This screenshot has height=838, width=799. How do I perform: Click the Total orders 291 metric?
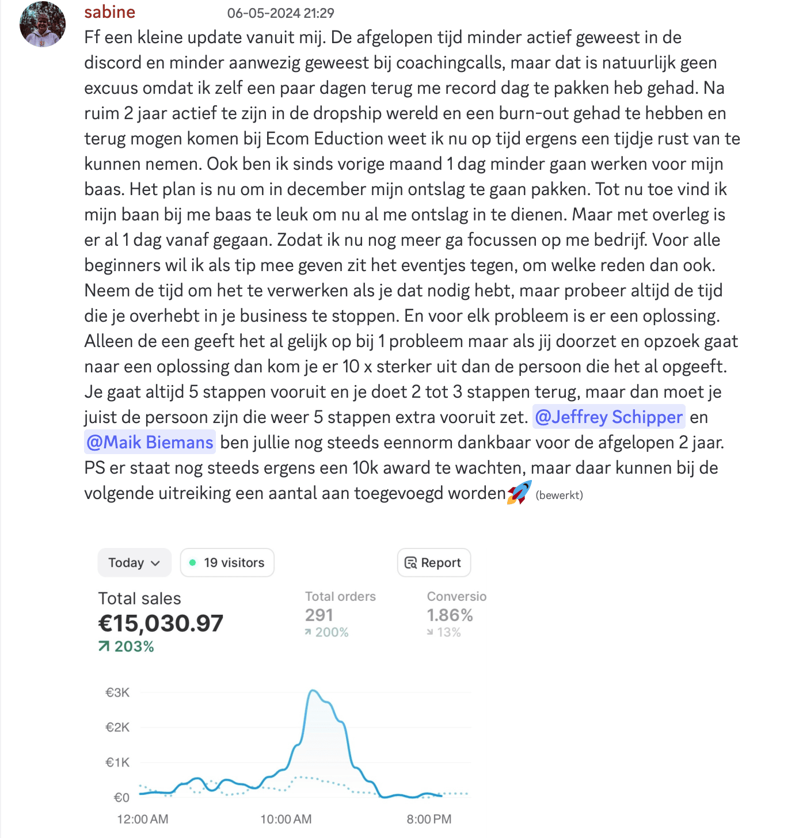[319, 615]
